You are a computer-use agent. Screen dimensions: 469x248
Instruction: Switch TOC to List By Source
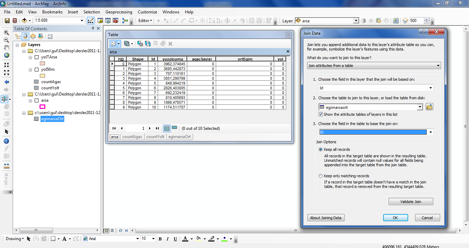(25, 36)
